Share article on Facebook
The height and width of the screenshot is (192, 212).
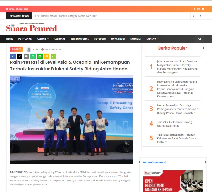point(13,56)
